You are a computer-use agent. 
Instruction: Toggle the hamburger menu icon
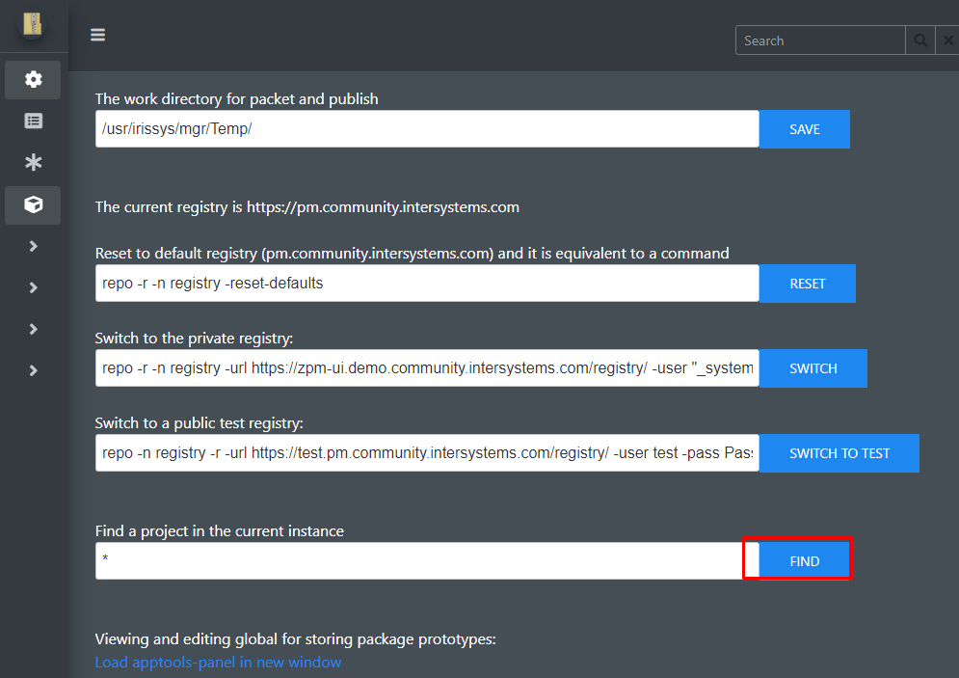click(x=98, y=35)
